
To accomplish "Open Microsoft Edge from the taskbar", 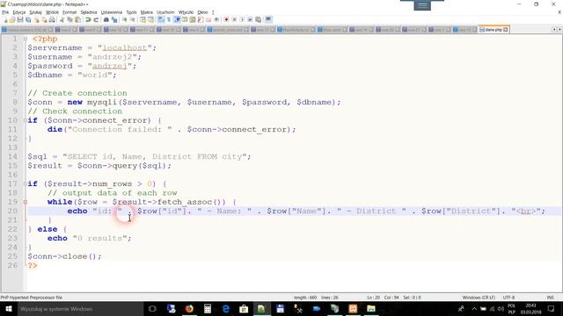I will 225,309.
